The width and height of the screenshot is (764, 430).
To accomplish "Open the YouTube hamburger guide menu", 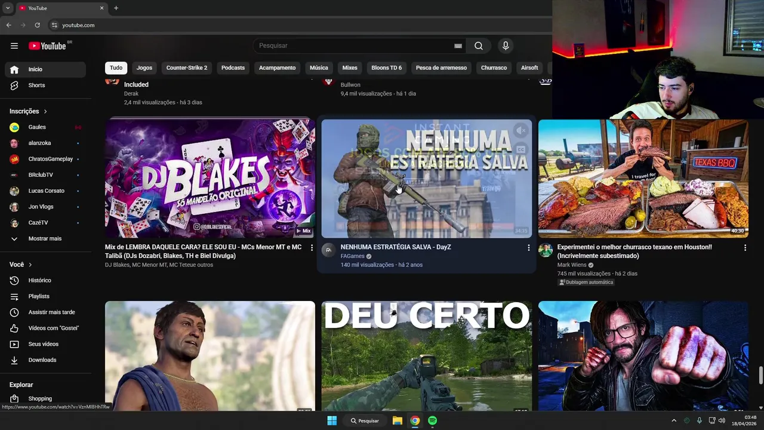I will 14,46.
